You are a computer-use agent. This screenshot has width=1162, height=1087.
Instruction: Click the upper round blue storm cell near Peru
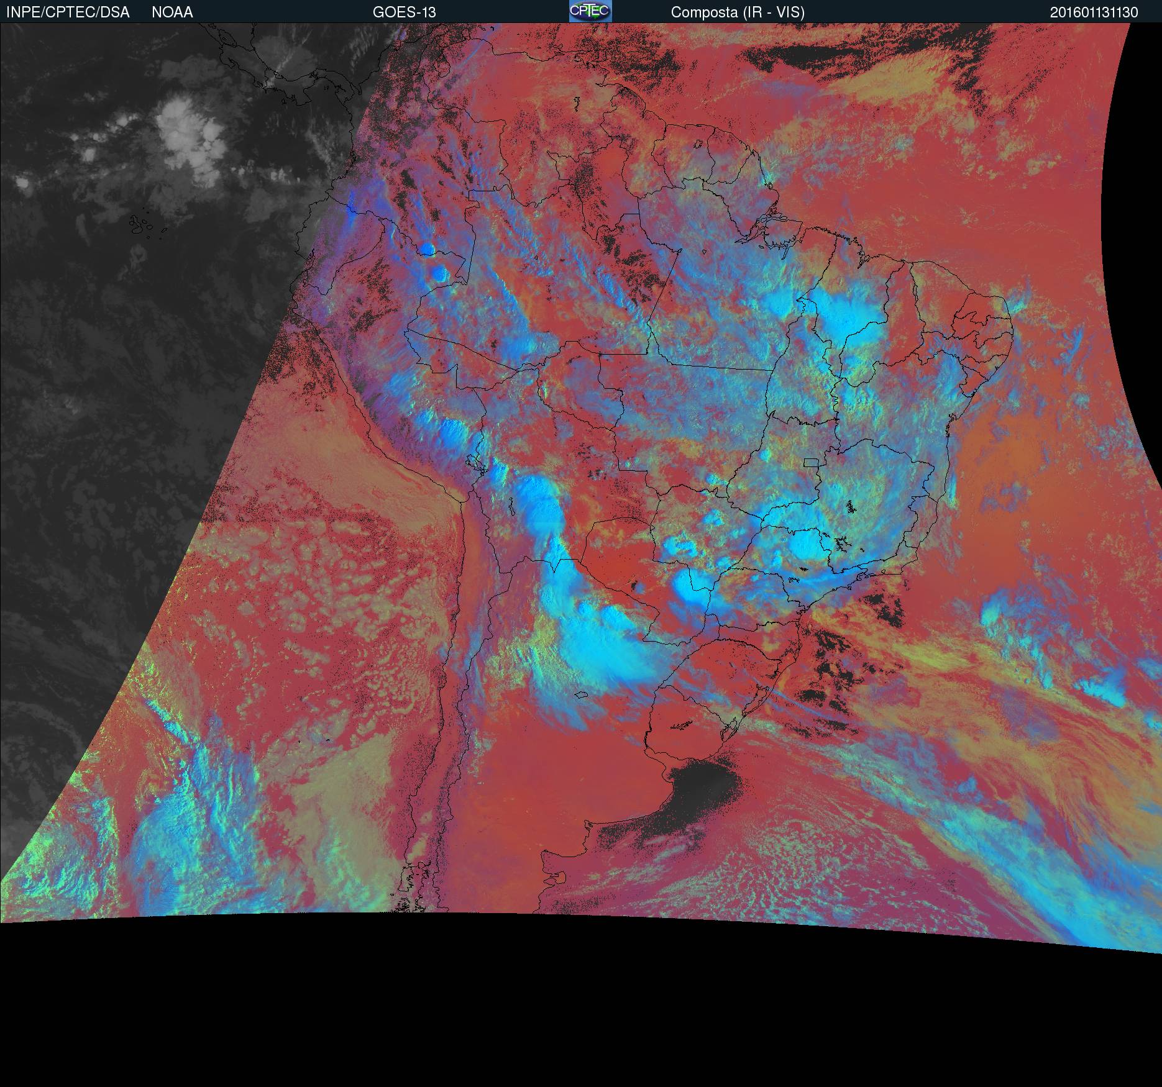(x=426, y=249)
